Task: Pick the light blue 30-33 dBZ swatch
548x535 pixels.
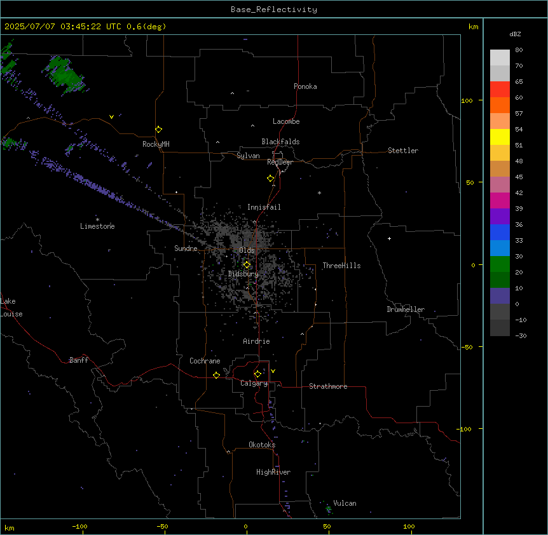Action: [x=500, y=248]
